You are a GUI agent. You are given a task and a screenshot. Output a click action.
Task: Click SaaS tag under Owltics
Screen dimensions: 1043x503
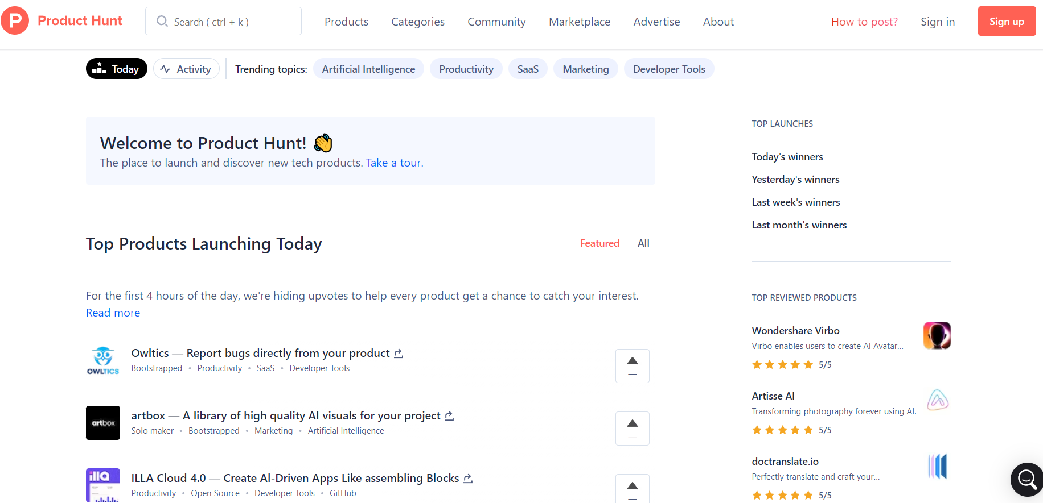point(265,368)
